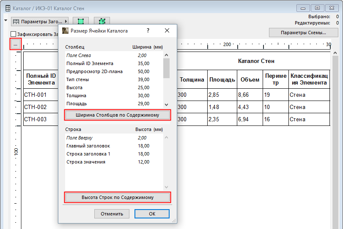
Task: Click the perimeter cell showing 19
Action: [276, 95]
